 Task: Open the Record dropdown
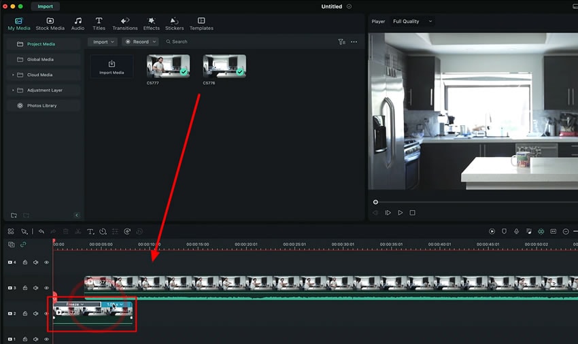[x=140, y=42]
